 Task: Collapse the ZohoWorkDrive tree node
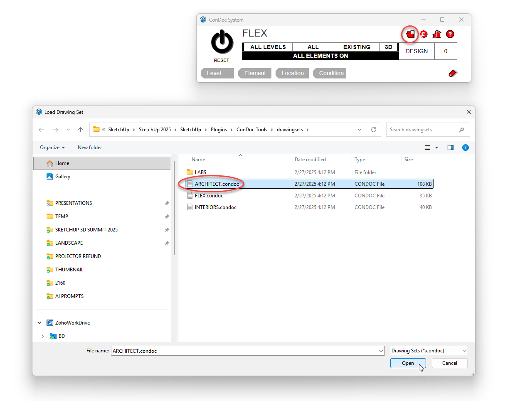coord(39,323)
